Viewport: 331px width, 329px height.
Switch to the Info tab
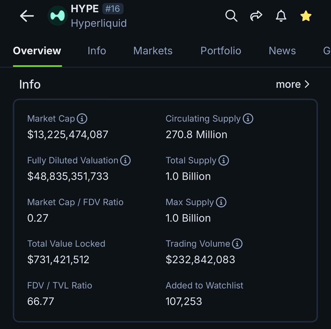[97, 51]
